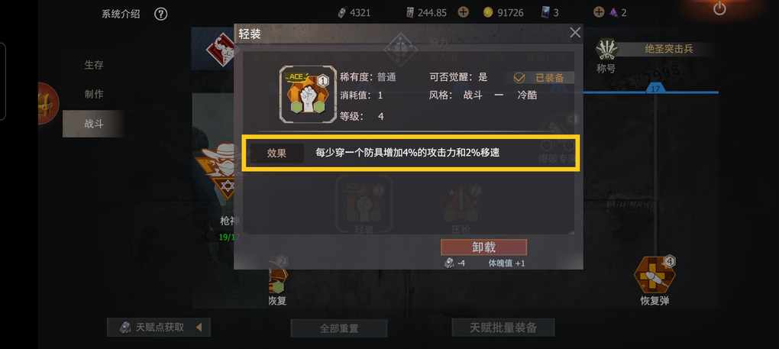
Task: Click the 卸载 unequip button
Action: [484, 247]
